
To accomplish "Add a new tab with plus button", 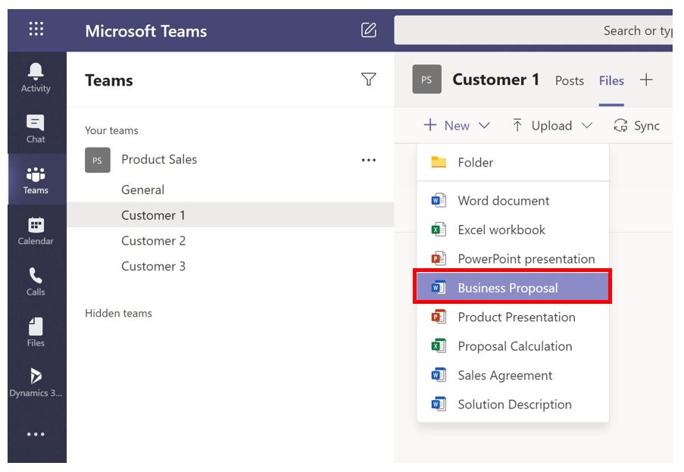I will click(x=646, y=80).
